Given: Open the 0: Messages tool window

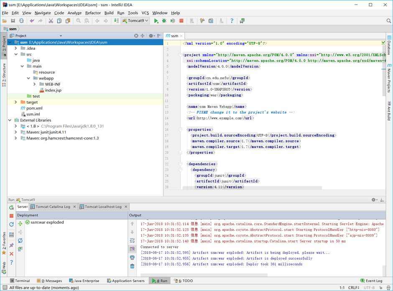Looking at the screenshot, I should [49, 281].
